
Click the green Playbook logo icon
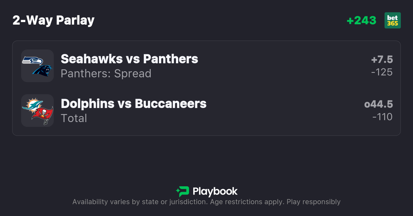tap(183, 191)
